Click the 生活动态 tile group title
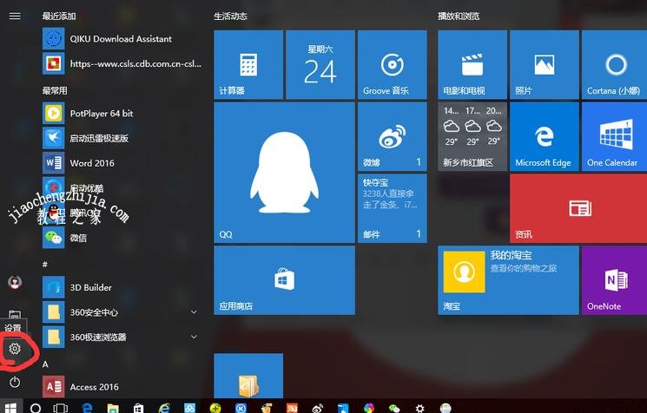 [231, 16]
